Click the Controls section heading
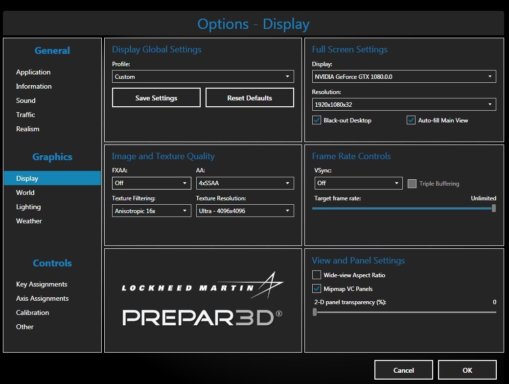 click(52, 263)
